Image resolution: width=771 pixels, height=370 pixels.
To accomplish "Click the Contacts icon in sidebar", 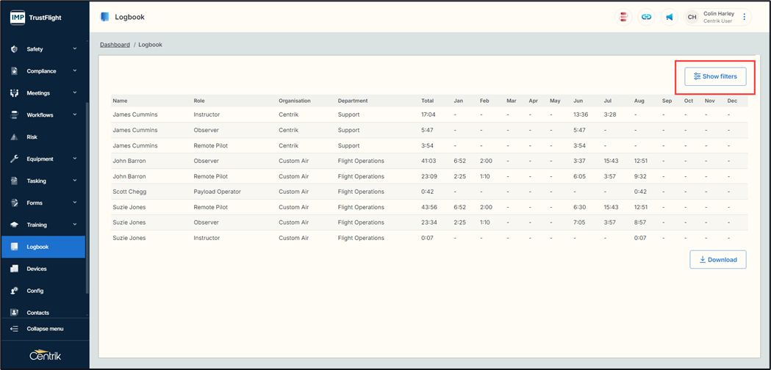I will tap(14, 313).
